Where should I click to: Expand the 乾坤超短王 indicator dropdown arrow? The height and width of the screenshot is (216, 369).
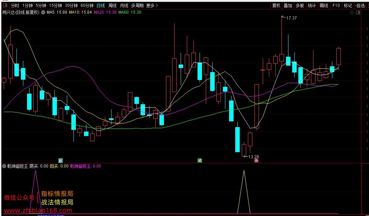point(4,166)
